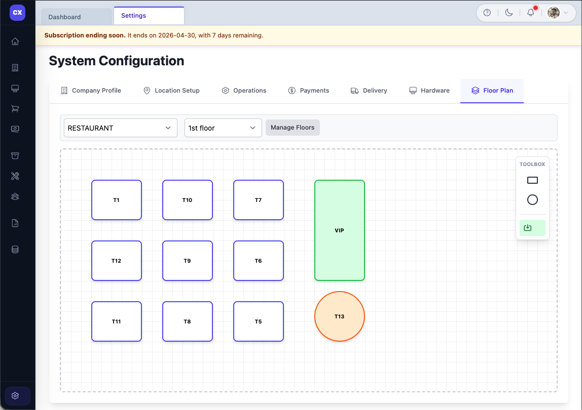The width and height of the screenshot is (582, 410).
Task: Select table T10 on floor plan
Action: [188, 200]
